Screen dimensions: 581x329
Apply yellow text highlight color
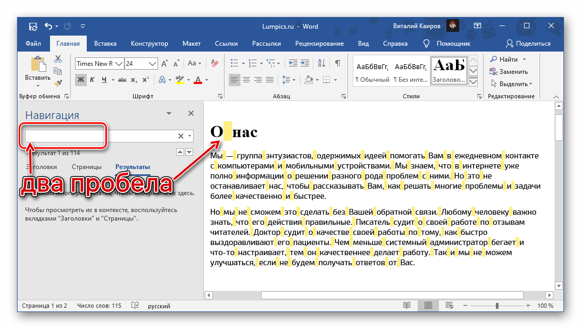(x=180, y=80)
